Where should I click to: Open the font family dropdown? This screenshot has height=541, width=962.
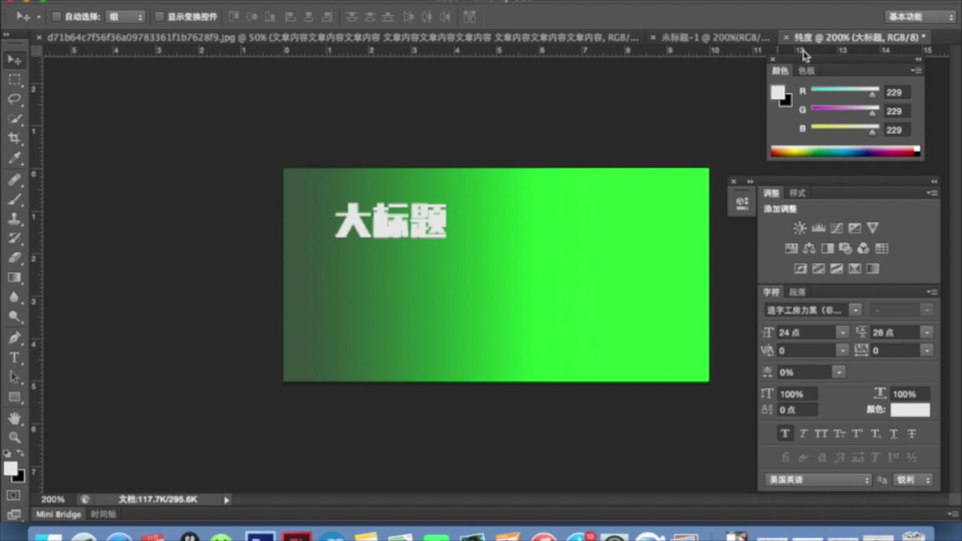[x=855, y=310]
